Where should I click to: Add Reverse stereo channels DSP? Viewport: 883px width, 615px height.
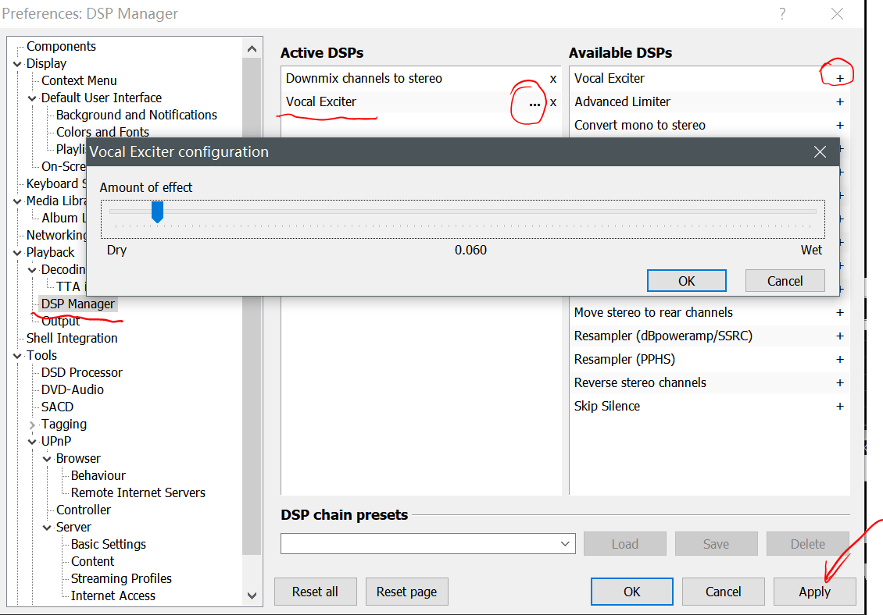pyautogui.click(x=840, y=382)
